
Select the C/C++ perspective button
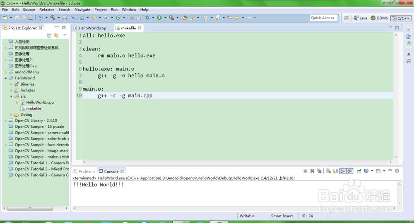coord(401,18)
